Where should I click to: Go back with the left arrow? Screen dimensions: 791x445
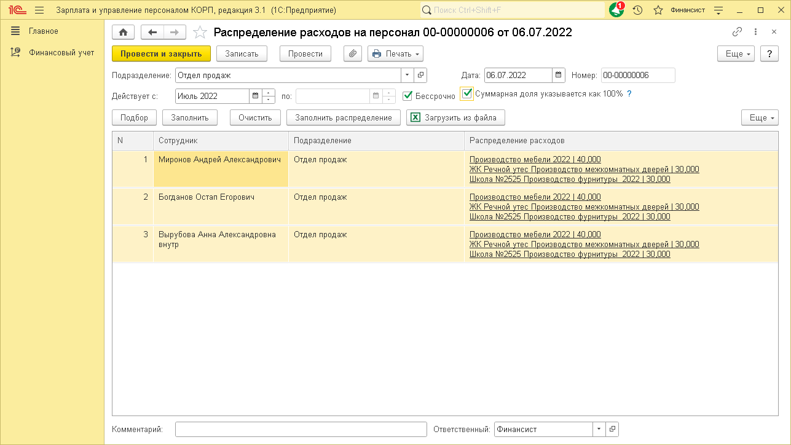coord(152,33)
